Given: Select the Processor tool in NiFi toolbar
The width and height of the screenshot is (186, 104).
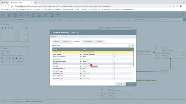Looking at the screenshot, I should pyautogui.click(x=15, y=15).
